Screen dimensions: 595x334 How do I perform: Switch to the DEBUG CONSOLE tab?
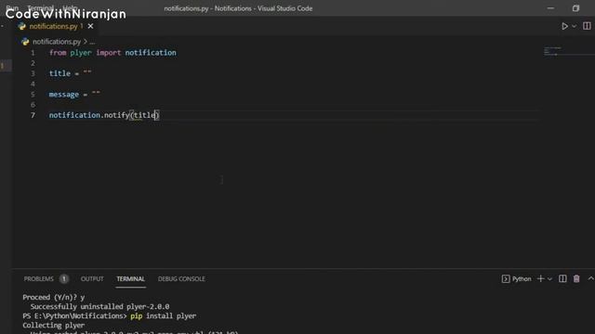click(181, 278)
